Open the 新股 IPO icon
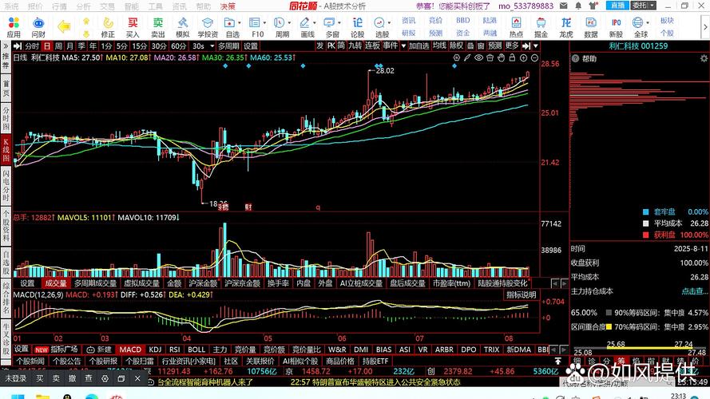The width and height of the screenshot is (710, 399). (616, 26)
